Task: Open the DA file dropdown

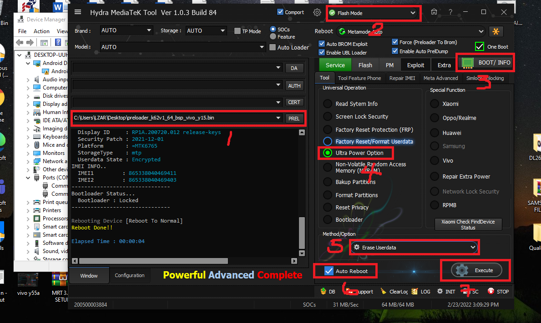Action: [278, 68]
